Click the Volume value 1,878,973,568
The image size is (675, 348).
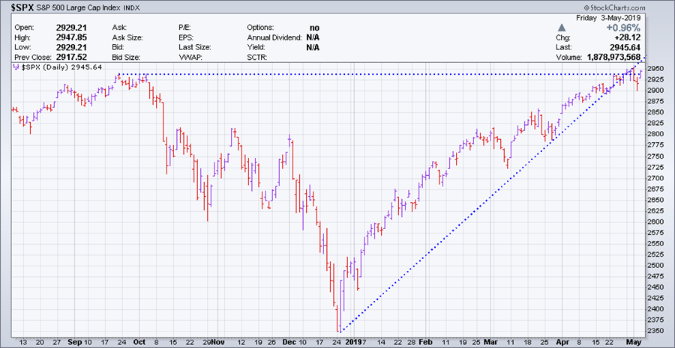pos(624,56)
